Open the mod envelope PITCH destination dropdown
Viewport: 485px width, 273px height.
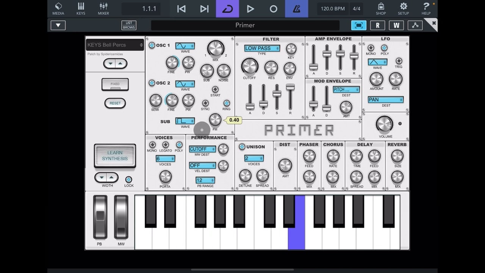click(346, 89)
